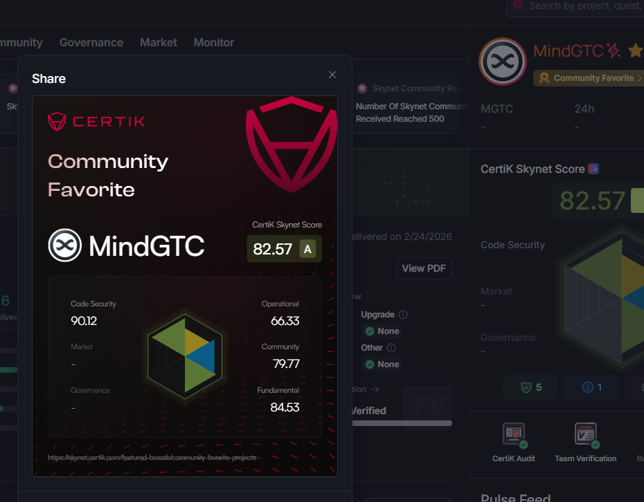
Task: Select the Community value 79.77
Action: [x=286, y=364]
